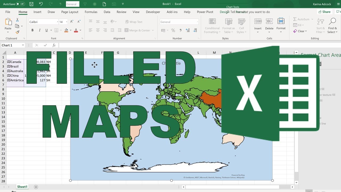Switch to the Page Layout tab
This screenshot has height=192, width=341.
pos(70,12)
